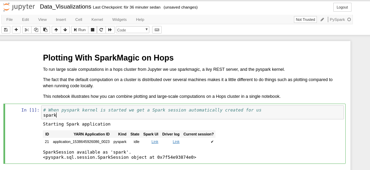The height and width of the screenshot is (170, 370).
Task: Click session ID 21 in table
Action: (x=47, y=142)
